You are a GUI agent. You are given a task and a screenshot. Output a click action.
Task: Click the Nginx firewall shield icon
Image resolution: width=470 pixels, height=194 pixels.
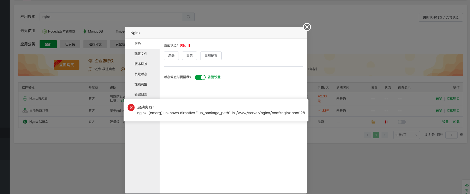pyautogui.click(x=25, y=98)
